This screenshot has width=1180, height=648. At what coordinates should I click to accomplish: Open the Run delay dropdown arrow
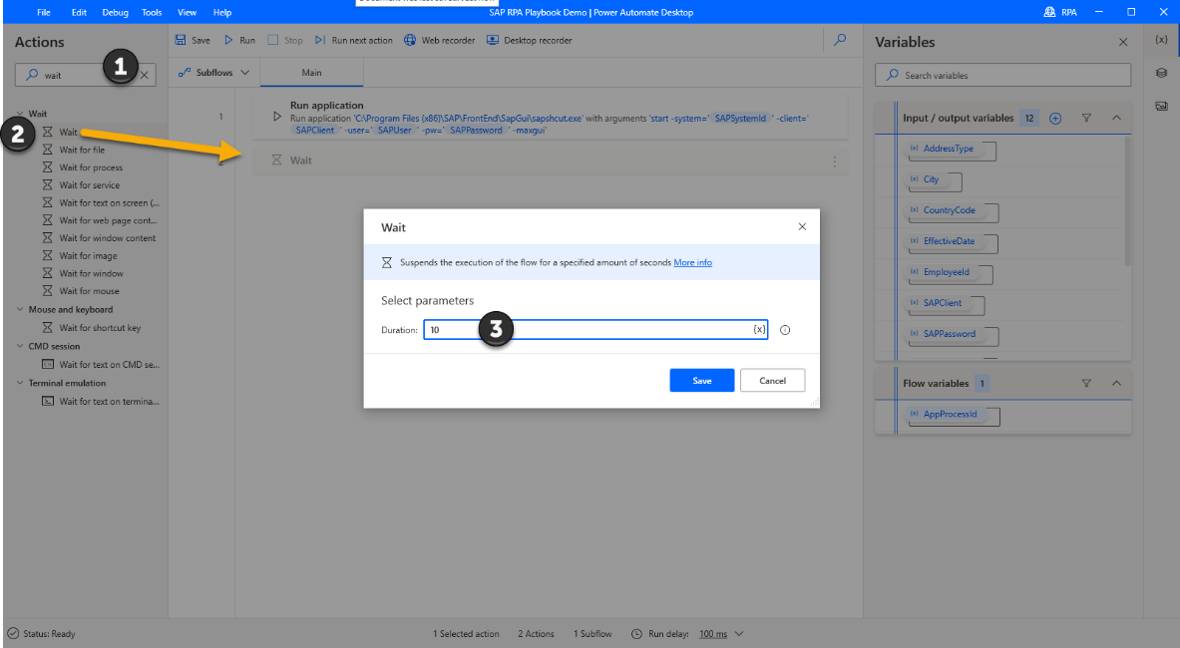(x=739, y=634)
